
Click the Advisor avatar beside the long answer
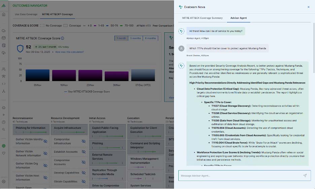181,66
